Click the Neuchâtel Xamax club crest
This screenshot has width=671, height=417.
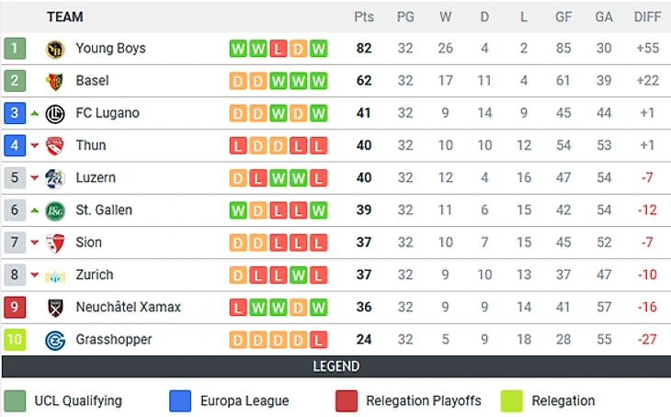[x=55, y=308]
